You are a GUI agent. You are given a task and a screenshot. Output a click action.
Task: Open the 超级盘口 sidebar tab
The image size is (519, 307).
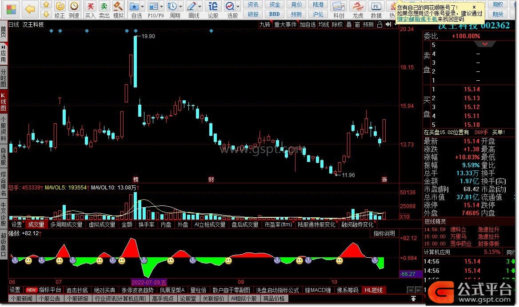(3, 245)
